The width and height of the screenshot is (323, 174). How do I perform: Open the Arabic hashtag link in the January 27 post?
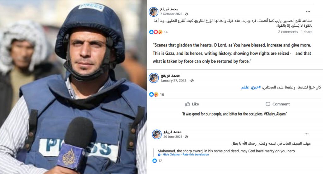click(x=251, y=87)
